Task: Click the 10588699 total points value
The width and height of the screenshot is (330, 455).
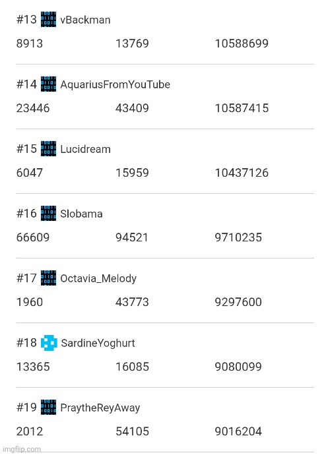Action: [x=242, y=44]
